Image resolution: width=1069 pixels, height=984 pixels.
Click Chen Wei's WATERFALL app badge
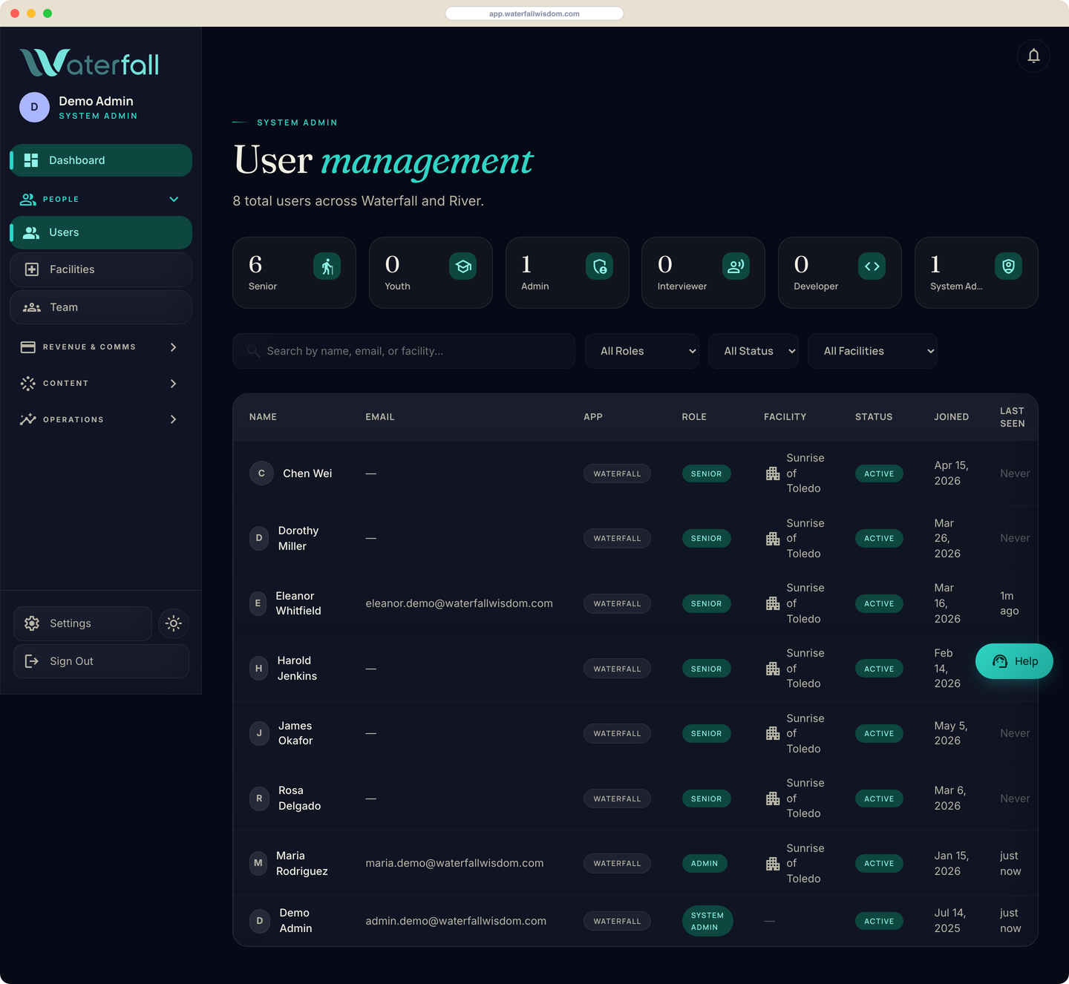pyautogui.click(x=617, y=473)
